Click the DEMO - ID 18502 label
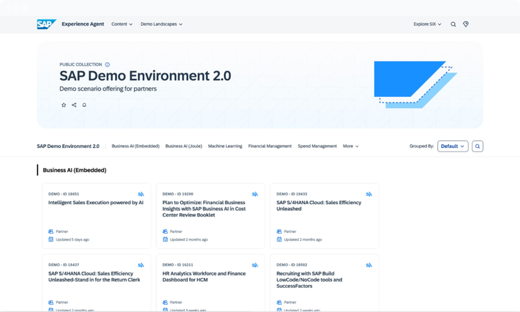Viewport: 520px width, 312px height. (292, 265)
